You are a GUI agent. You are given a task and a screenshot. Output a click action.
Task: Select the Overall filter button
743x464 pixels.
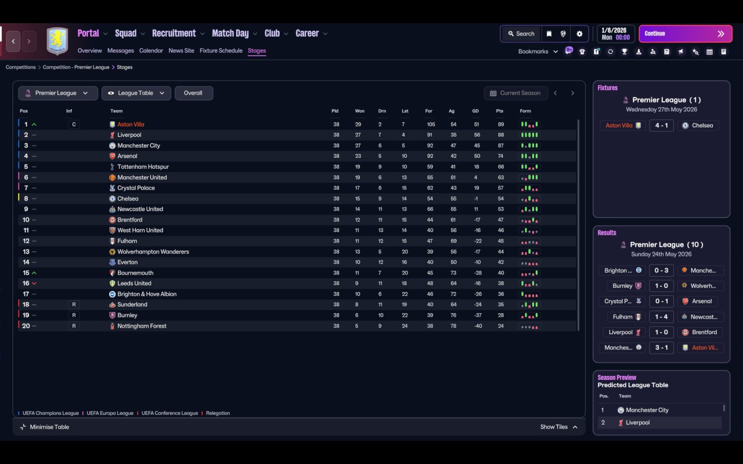193,93
